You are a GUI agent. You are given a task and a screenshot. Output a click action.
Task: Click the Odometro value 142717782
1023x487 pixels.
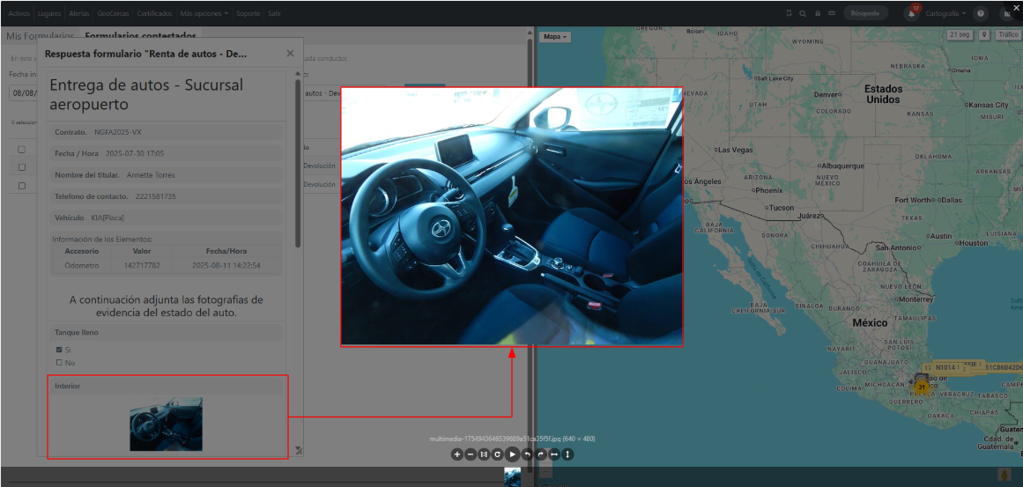point(142,266)
